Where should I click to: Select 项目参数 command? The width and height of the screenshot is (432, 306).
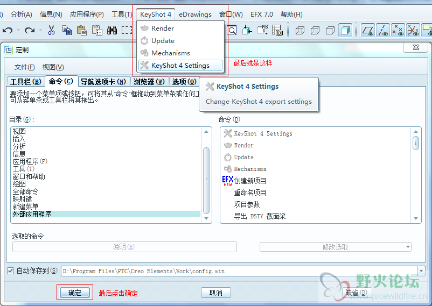247,204
